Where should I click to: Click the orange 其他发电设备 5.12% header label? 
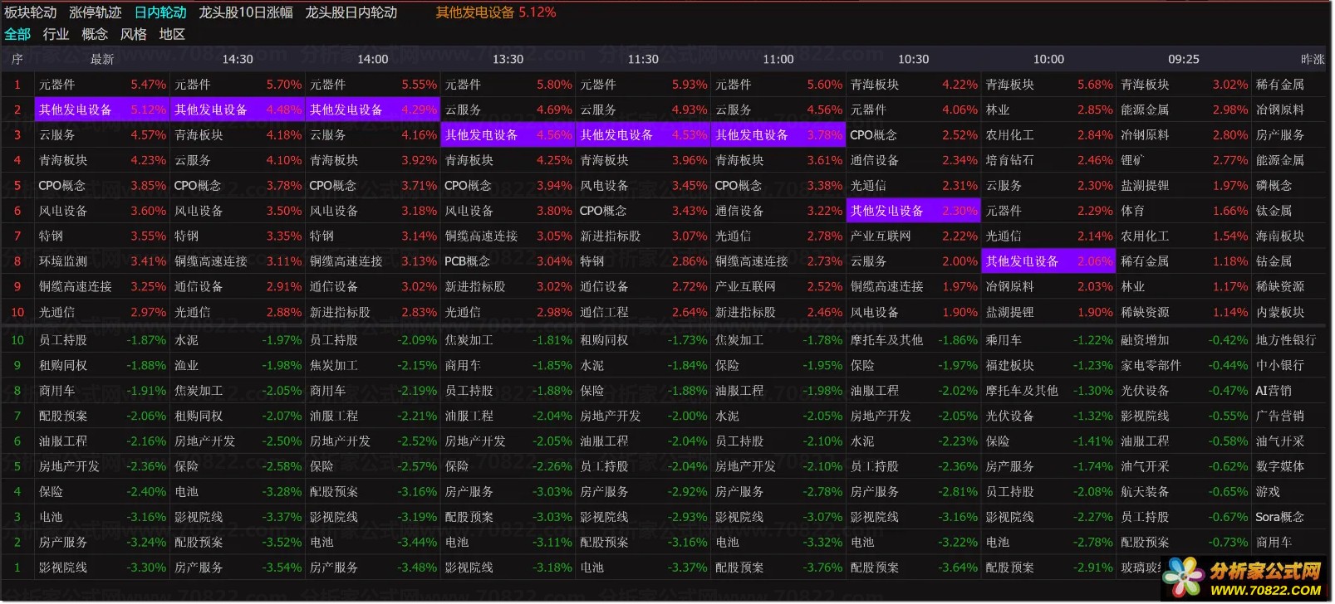coord(496,12)
